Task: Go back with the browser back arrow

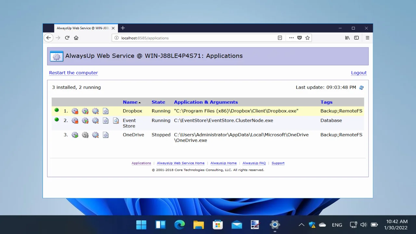Action: (x=48, y=38)
